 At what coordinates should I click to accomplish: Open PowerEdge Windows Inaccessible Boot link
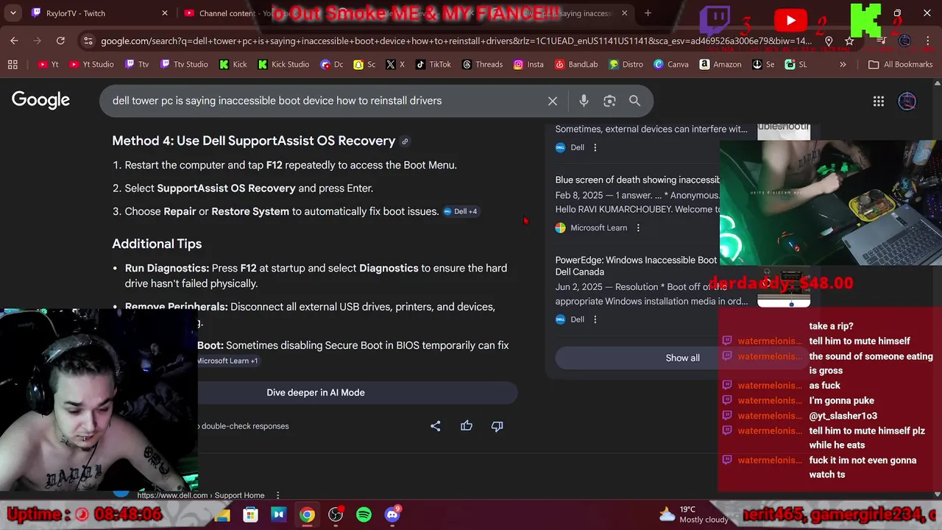(x=636, y=266)
